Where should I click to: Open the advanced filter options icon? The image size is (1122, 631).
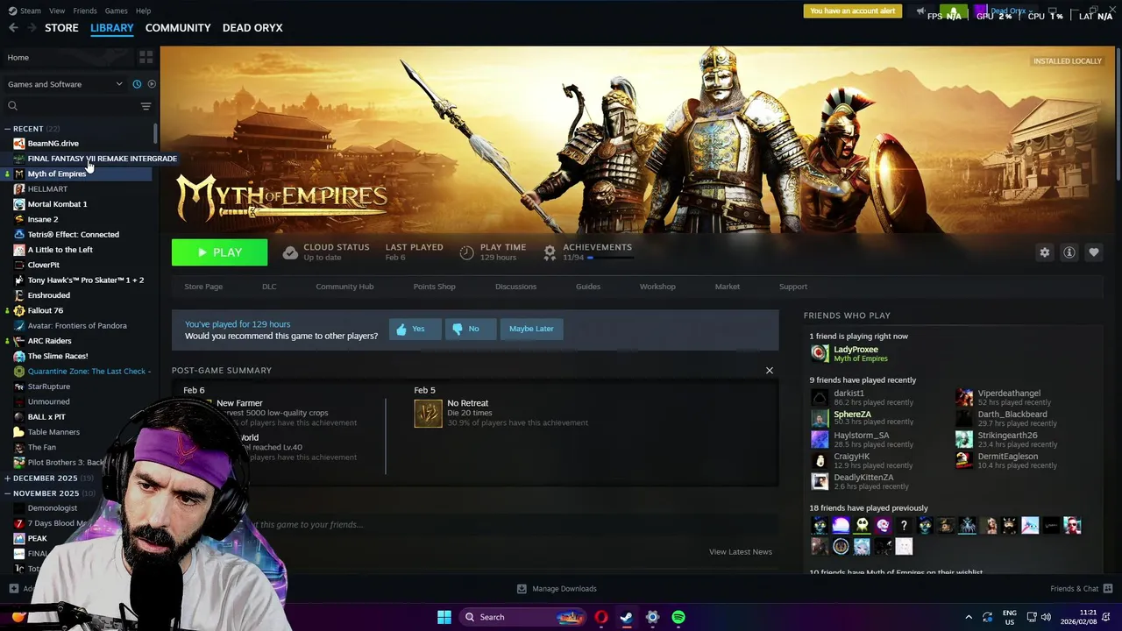click(146, 106)
